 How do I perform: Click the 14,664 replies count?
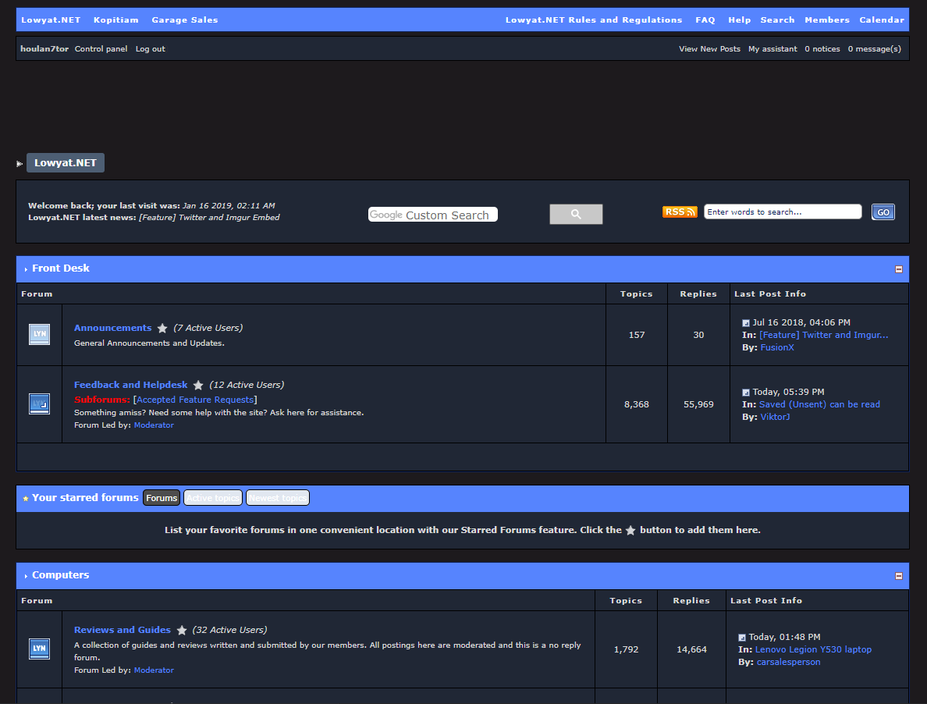[691, 649]
